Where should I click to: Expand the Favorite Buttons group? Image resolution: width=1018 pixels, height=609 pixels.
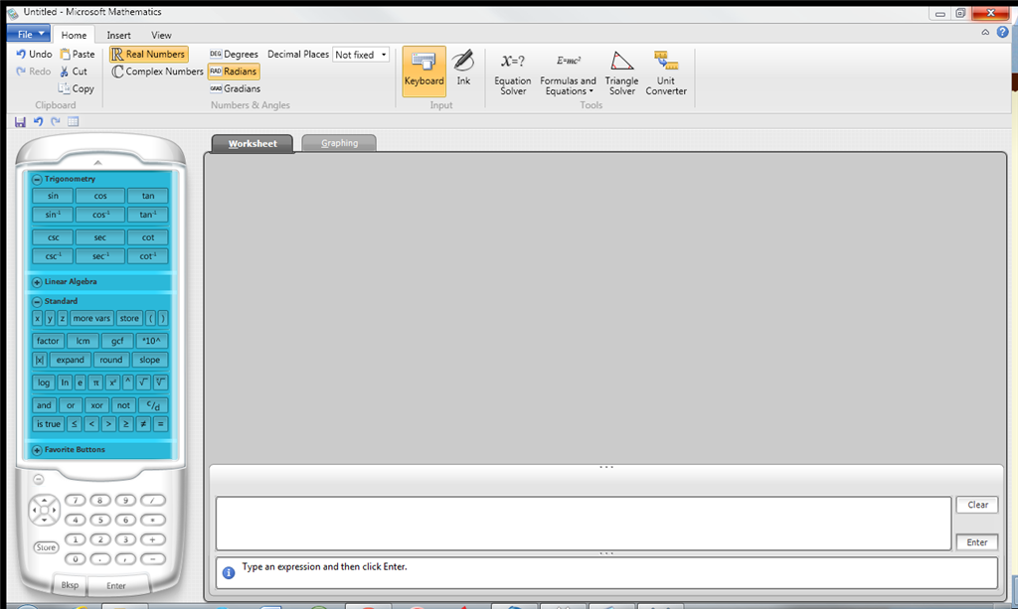point(37,450)
